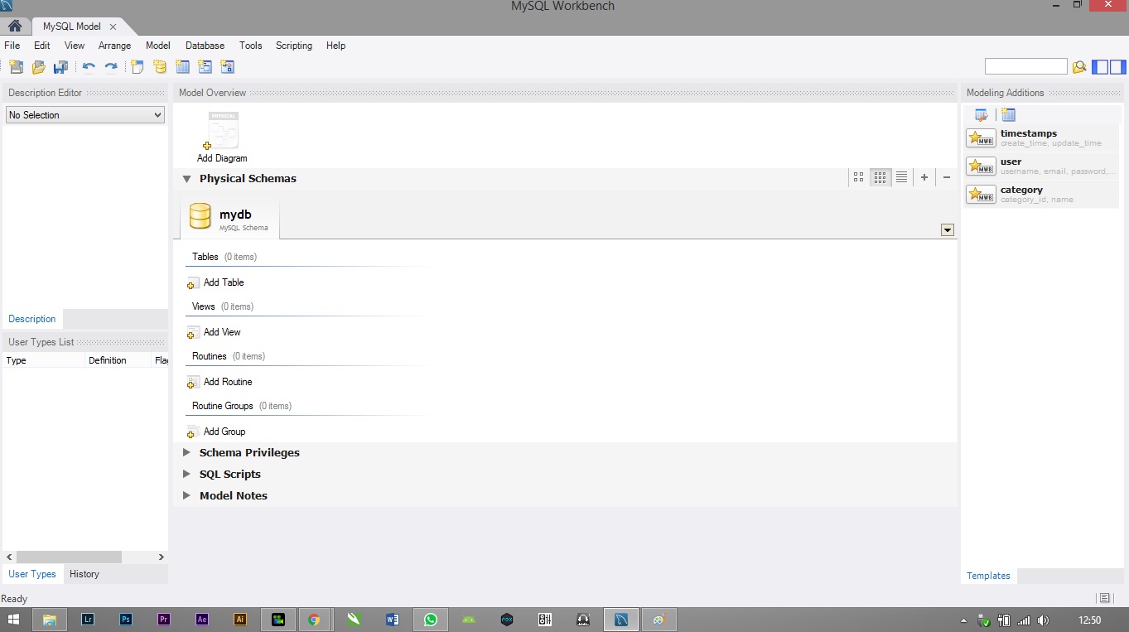This screenshot has width=1129, height=632.
Task: Toggle the right sidebar visibility
Action: coord(1117,67)
